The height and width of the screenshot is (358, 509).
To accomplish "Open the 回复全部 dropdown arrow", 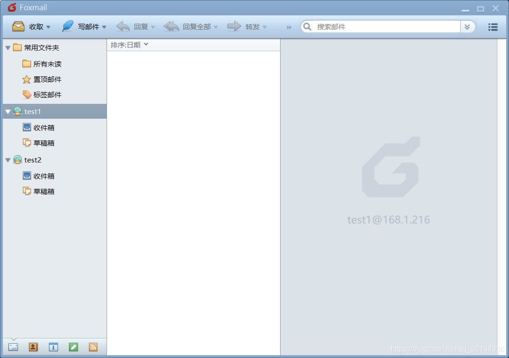I will (216, 27).
